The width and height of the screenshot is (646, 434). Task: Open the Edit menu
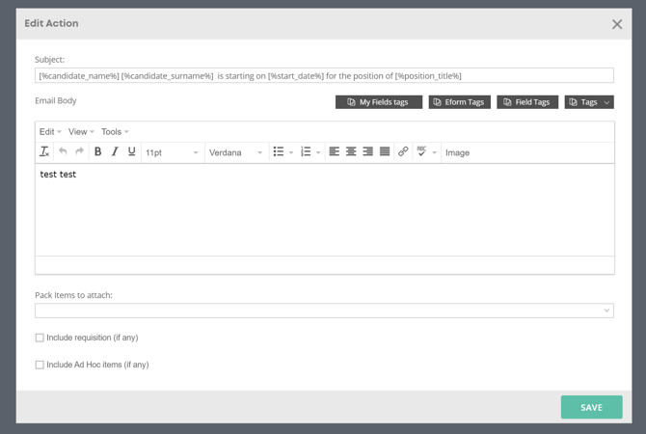(50, 132)
